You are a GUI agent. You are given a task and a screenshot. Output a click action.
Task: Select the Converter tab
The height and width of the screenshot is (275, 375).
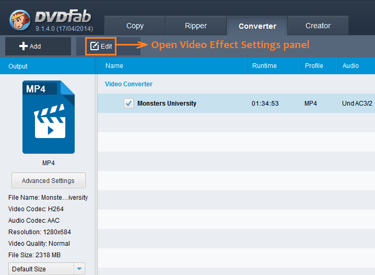257,26
